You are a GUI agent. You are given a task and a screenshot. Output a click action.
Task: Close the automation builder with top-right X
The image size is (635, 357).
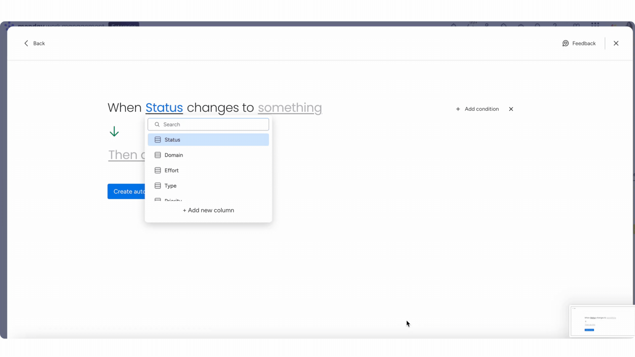pyautogui.click(x=616, y=43)
